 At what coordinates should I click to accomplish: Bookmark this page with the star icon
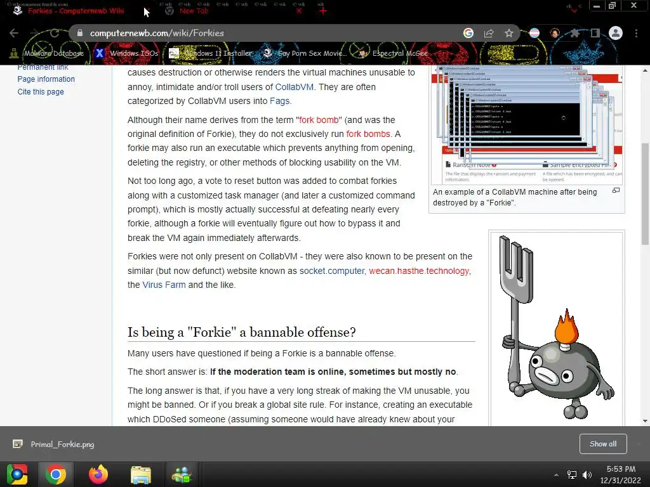pos(509,33)
